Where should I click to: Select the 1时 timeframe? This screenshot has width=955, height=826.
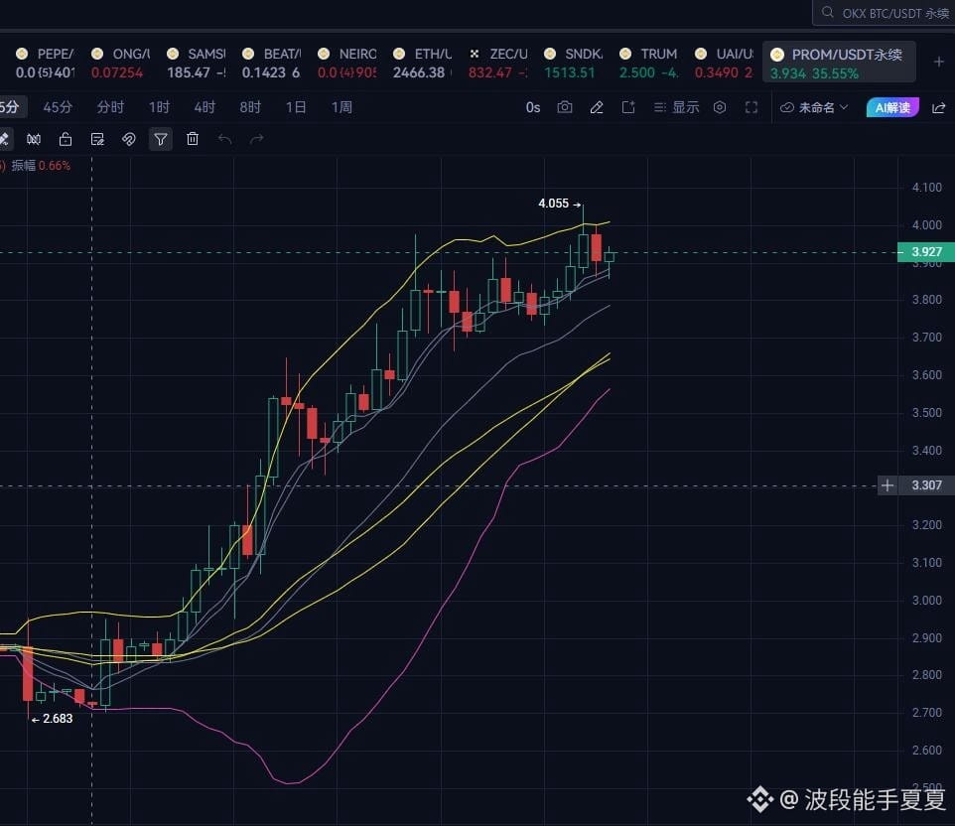click(159, 107)
